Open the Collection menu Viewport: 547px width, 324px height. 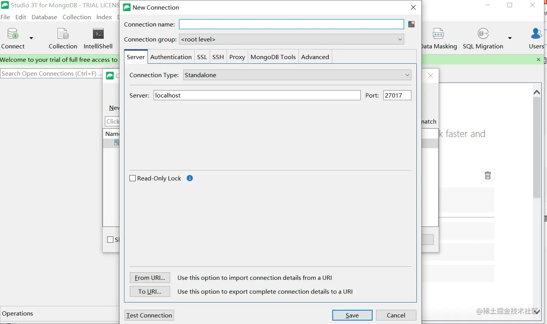pyautogui.click(x=77, y=17)
